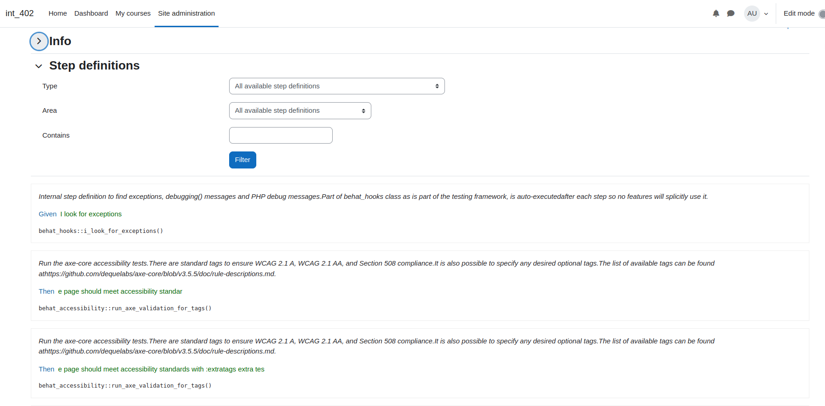Click the 'I look for exceptions' step text
The height and width of the screenshot is (406, 825).
tap(91, 214)
